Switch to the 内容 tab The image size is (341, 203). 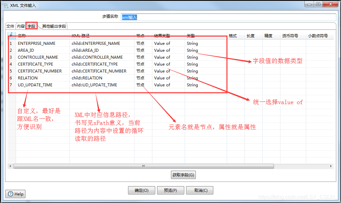[x=21, y=26]
